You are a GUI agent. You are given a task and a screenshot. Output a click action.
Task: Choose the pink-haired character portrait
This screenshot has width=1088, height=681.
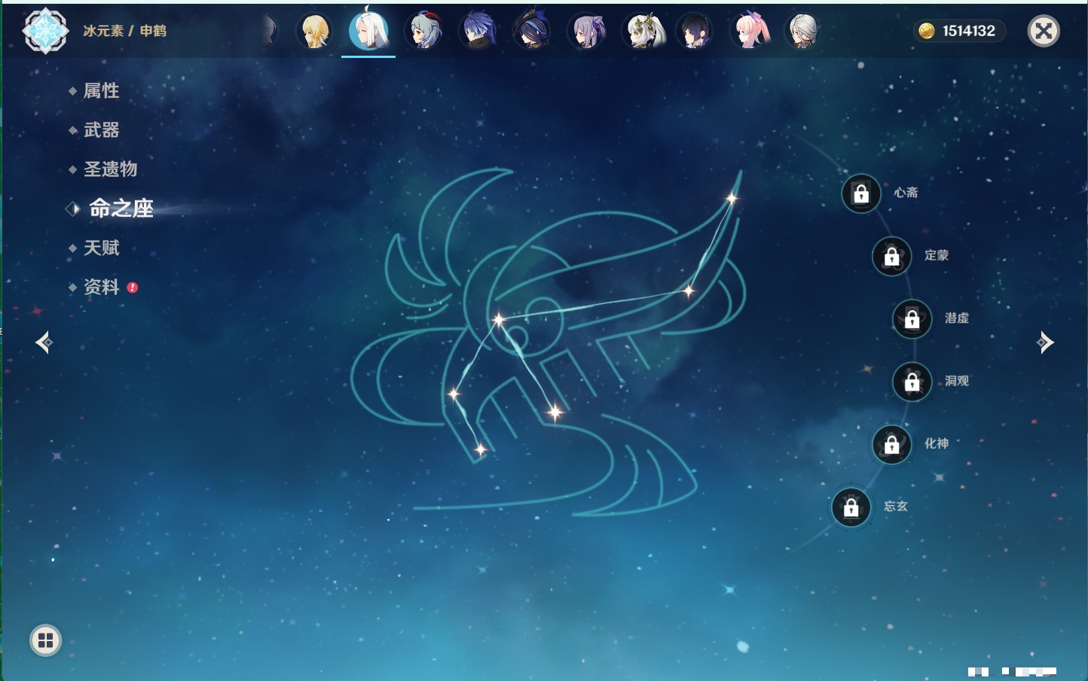(750, 32)
